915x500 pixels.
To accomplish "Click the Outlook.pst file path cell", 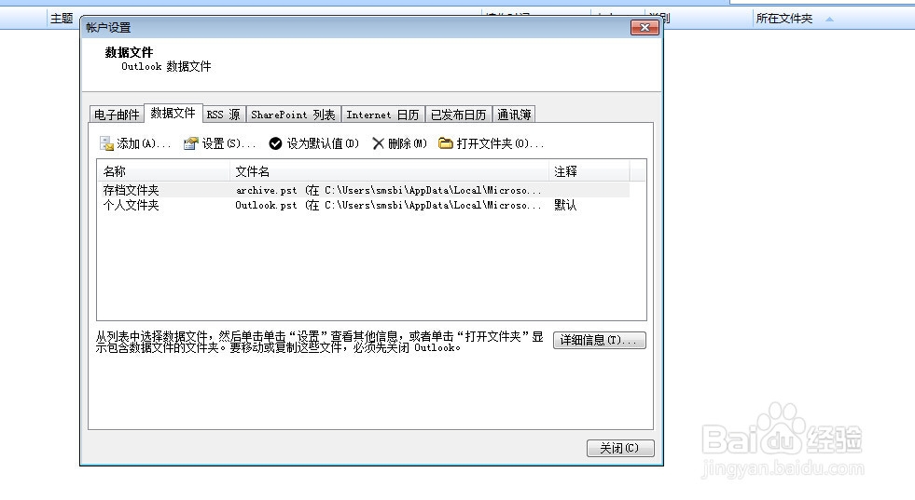I will coord(388,205).
